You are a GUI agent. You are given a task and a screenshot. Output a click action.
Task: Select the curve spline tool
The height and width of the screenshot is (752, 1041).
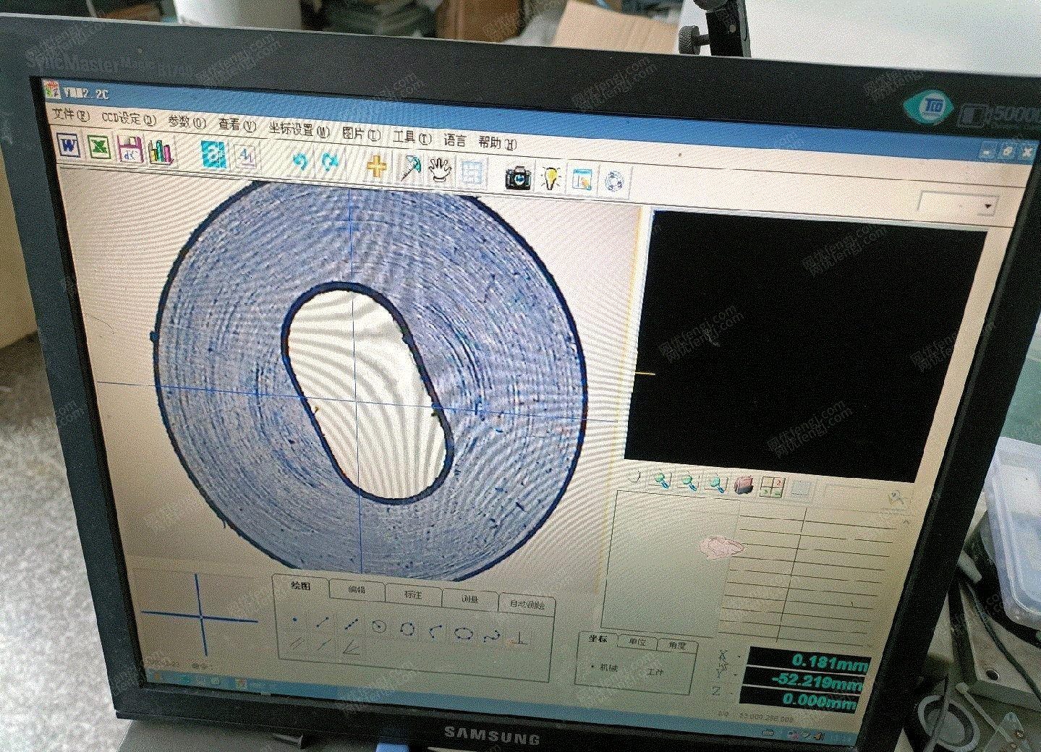pos(492,636)
